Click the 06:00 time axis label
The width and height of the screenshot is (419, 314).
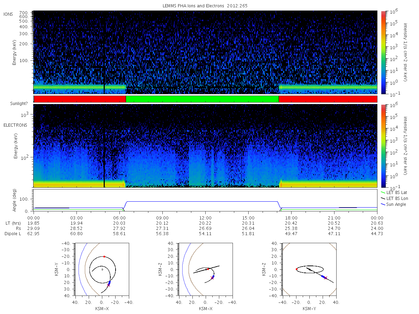(119, 218)
